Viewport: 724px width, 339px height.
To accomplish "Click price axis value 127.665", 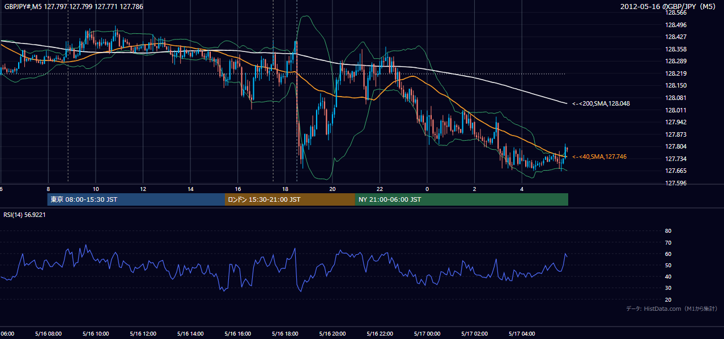I will point(675,171).
